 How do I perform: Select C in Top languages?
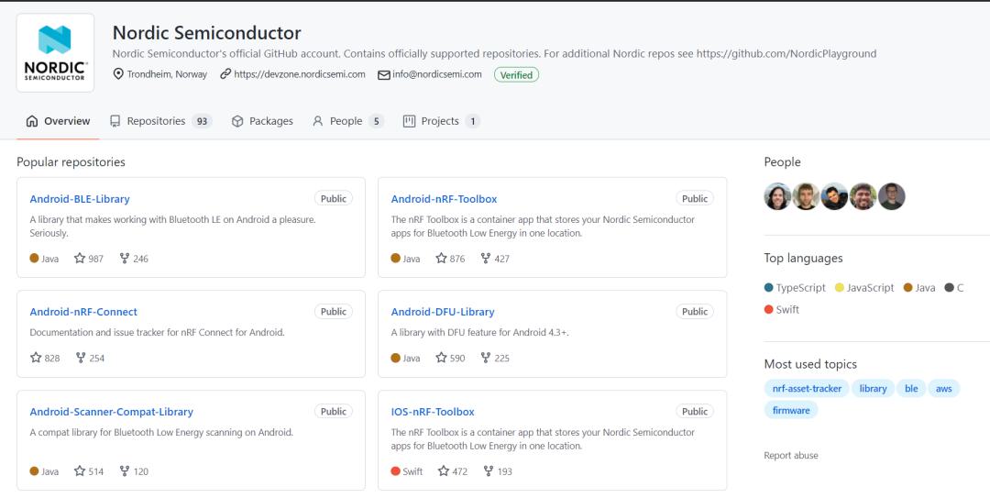tap(954, 288)
